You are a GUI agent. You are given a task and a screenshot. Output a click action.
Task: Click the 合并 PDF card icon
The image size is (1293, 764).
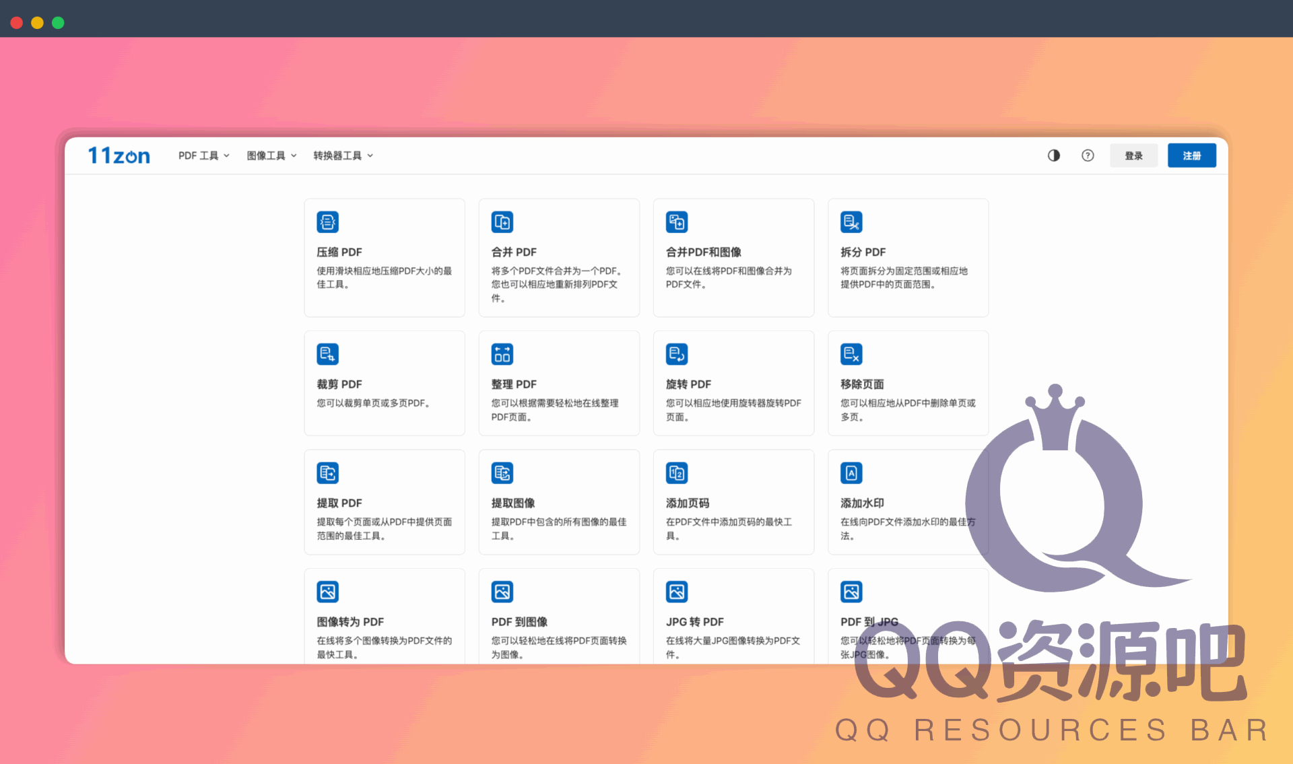coord(502,221)
